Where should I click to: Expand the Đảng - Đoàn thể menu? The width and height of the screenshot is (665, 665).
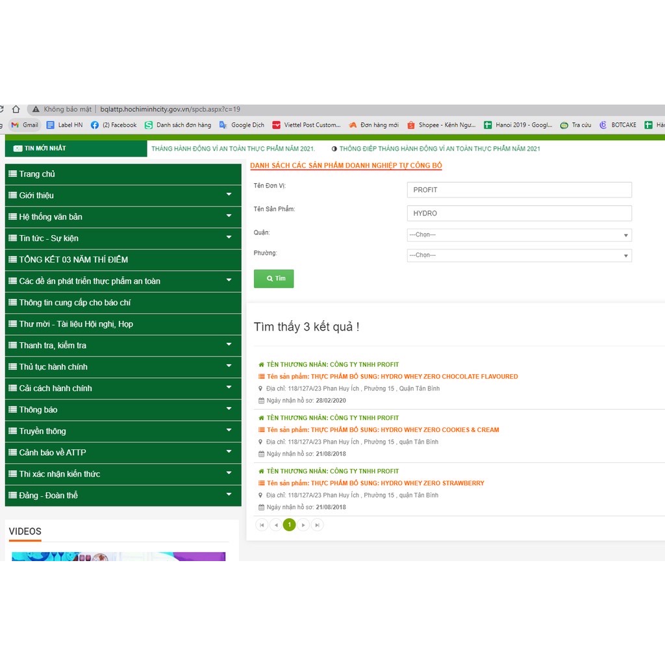click(123, 496)
